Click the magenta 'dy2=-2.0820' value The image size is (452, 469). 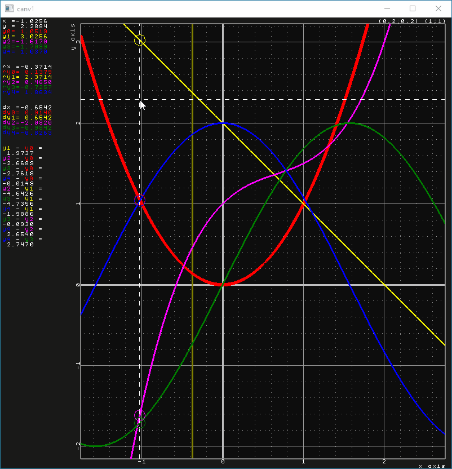(x=27, y=123)
